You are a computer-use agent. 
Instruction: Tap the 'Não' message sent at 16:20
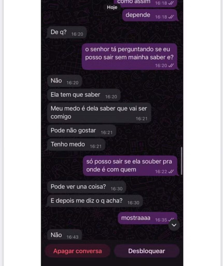(x=65, y=81)
